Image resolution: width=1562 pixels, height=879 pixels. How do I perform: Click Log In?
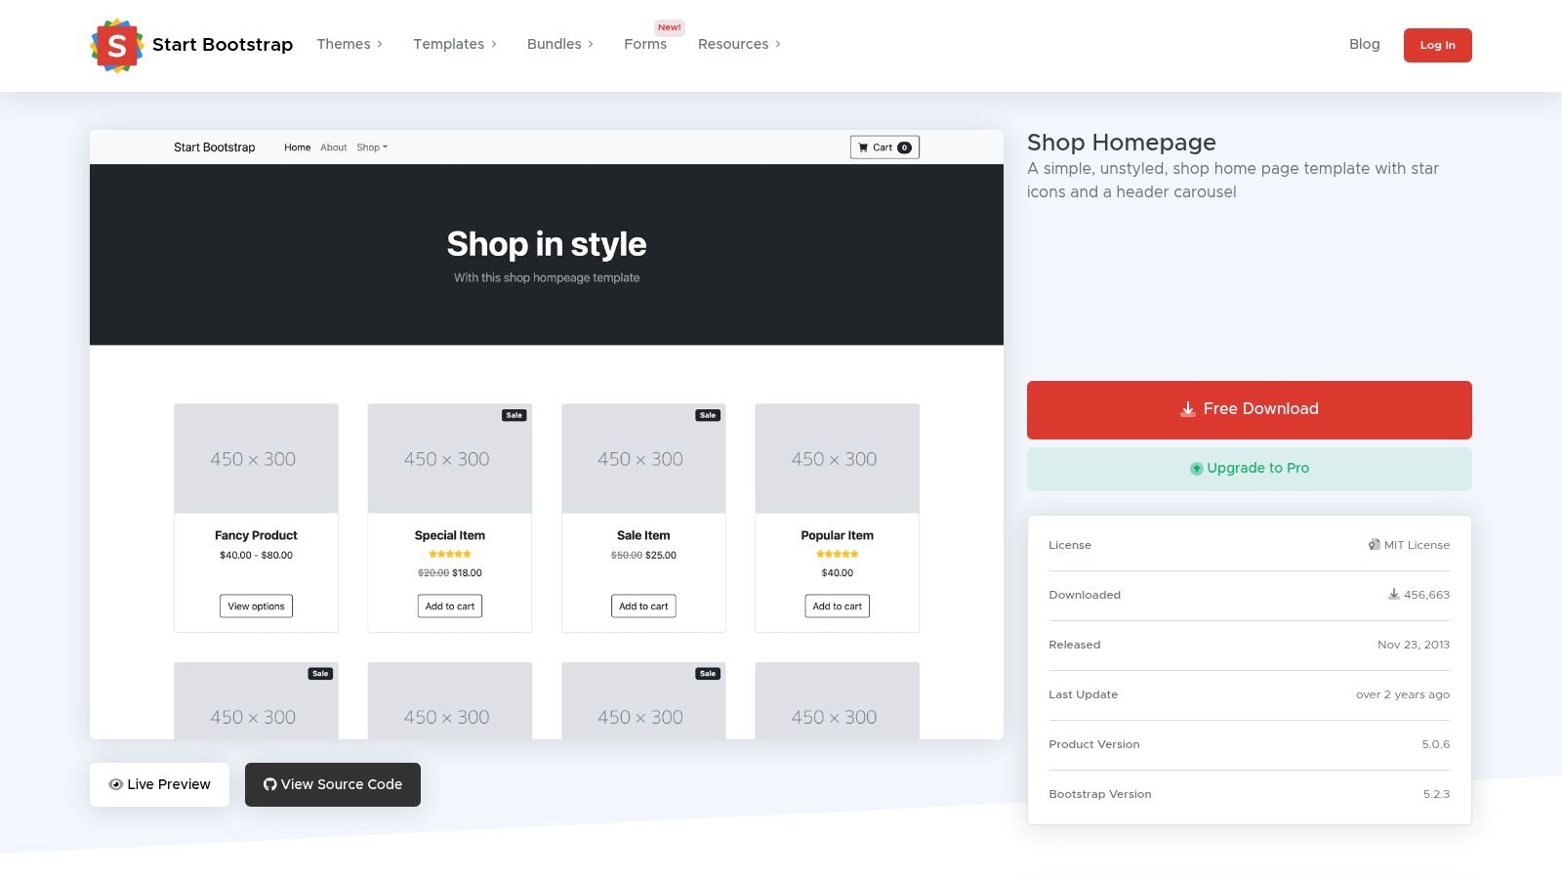point(1437,45)
